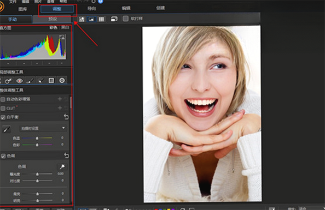The width and height of the screenshot is (325, 210).
Task: Switch to viewer-only layout icon
Action: [91, 19]
